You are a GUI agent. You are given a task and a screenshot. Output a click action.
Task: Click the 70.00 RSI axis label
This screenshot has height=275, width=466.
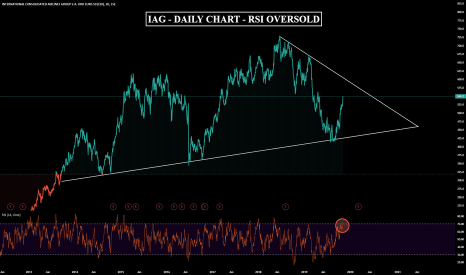460,224
